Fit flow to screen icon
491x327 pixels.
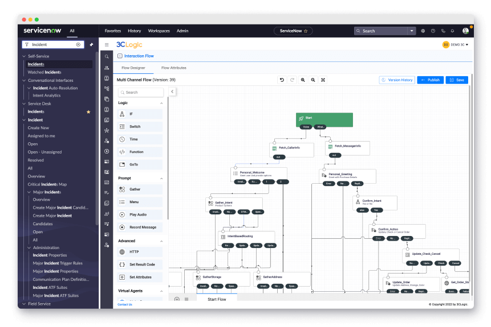(x=323, y=80)
